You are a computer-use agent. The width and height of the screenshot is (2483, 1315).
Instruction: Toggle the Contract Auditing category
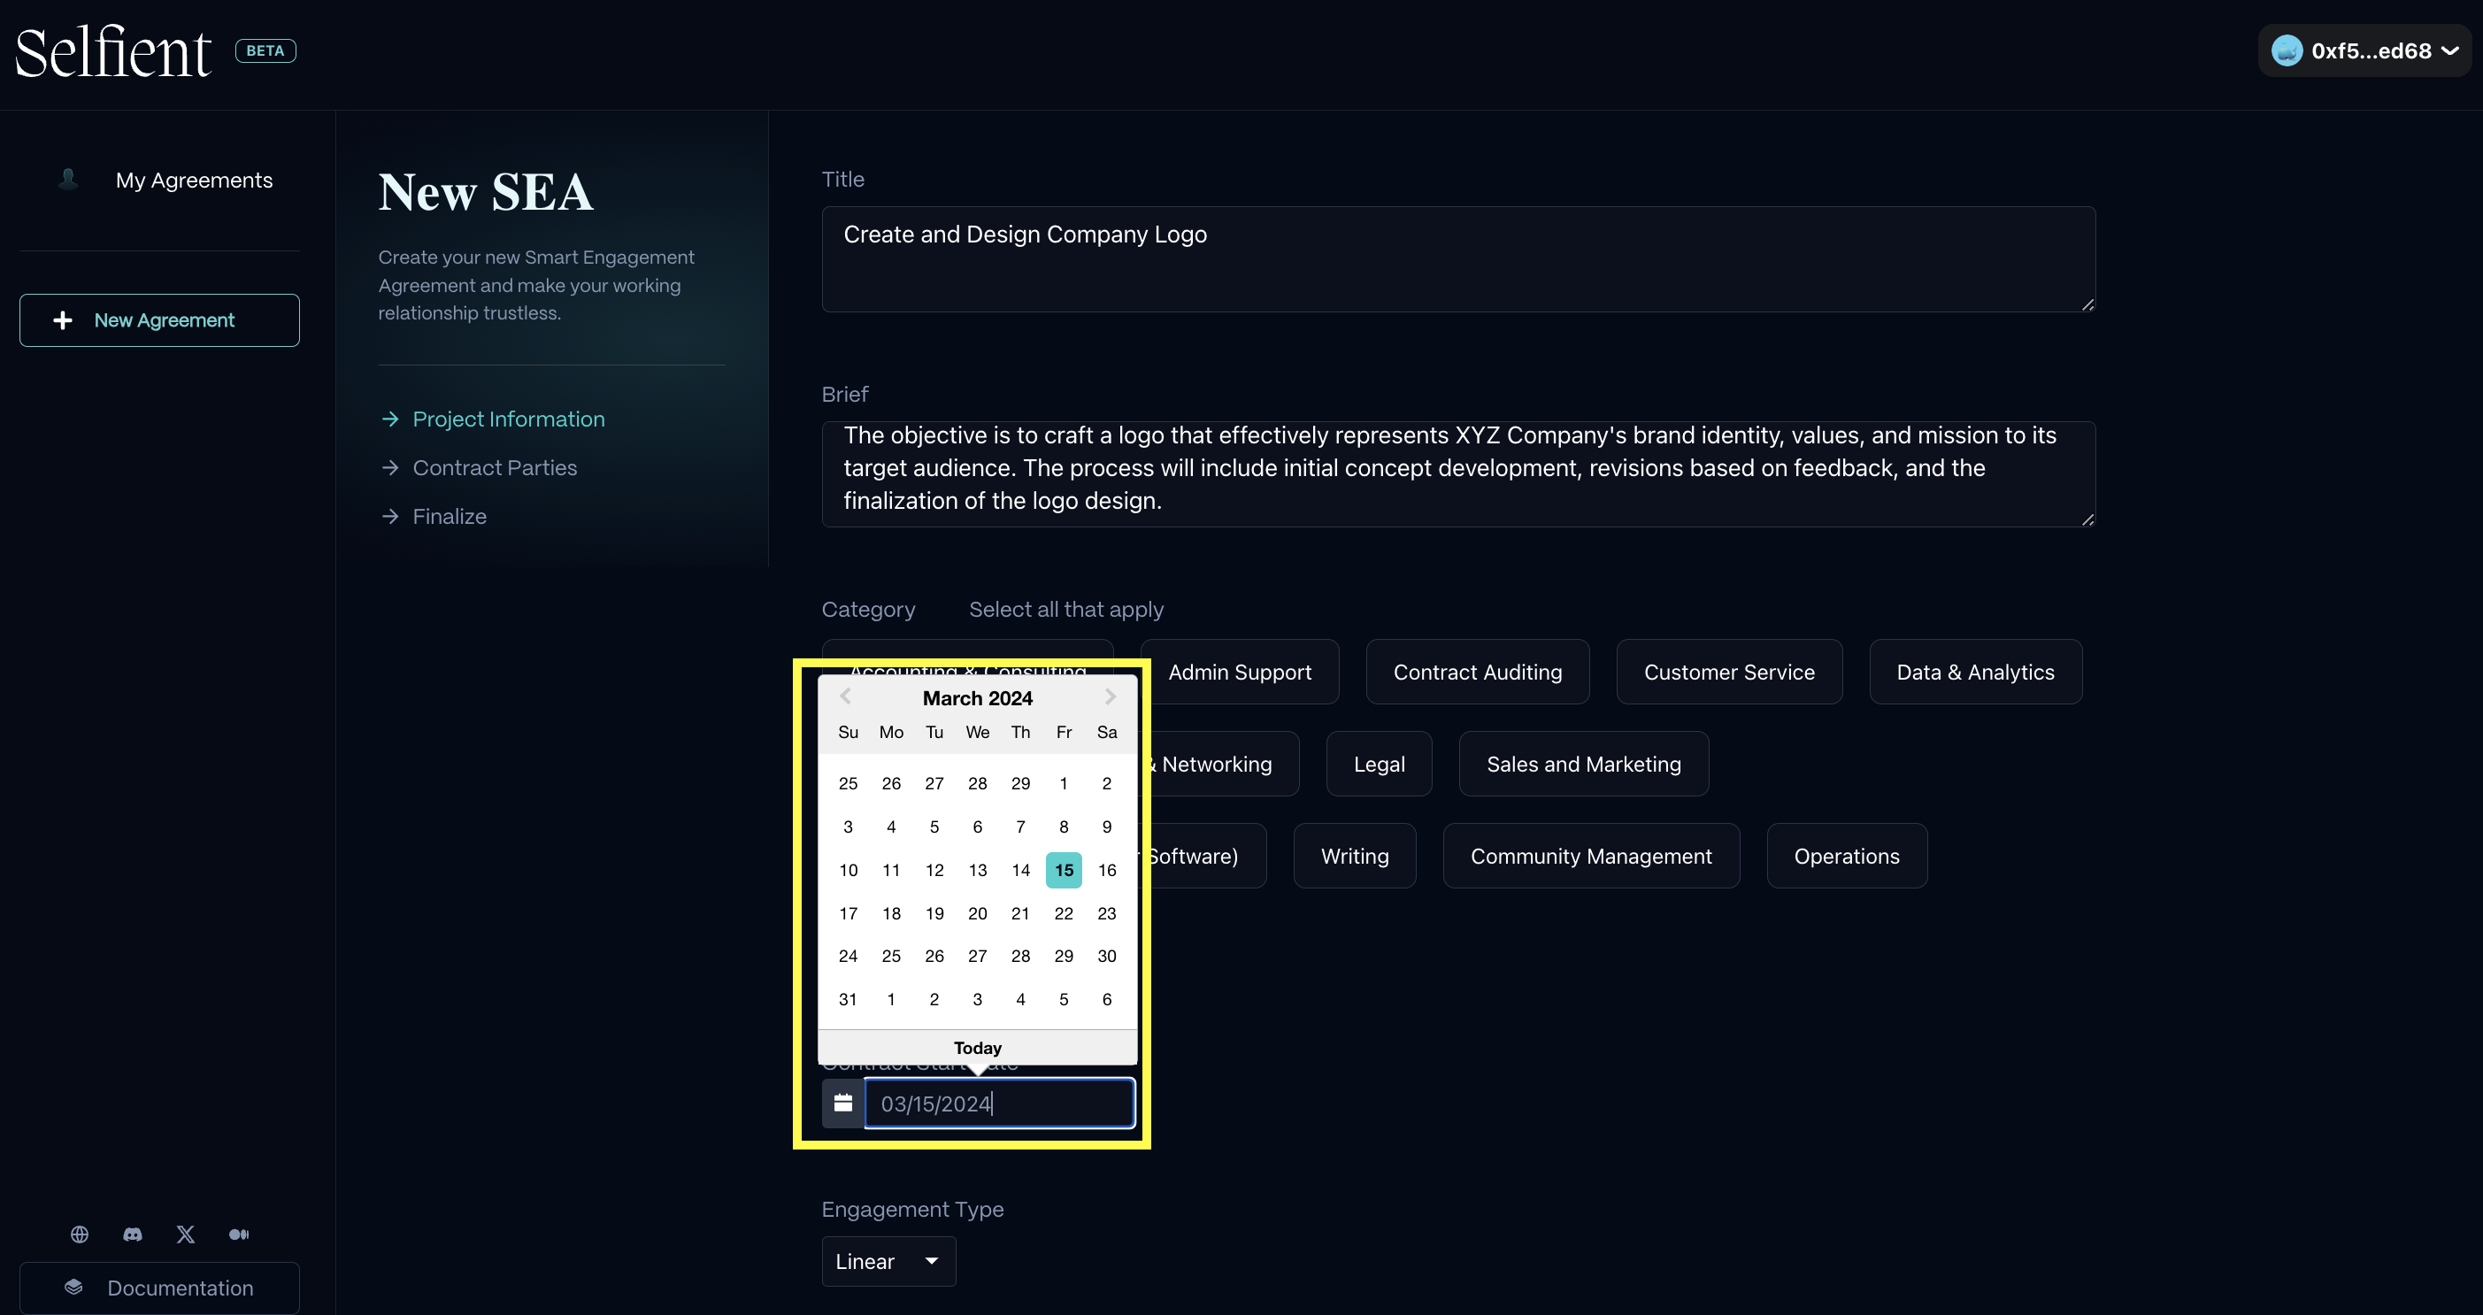point(1477,672)
